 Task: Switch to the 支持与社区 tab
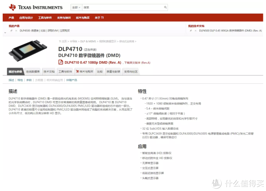click(x=131, y=72)
